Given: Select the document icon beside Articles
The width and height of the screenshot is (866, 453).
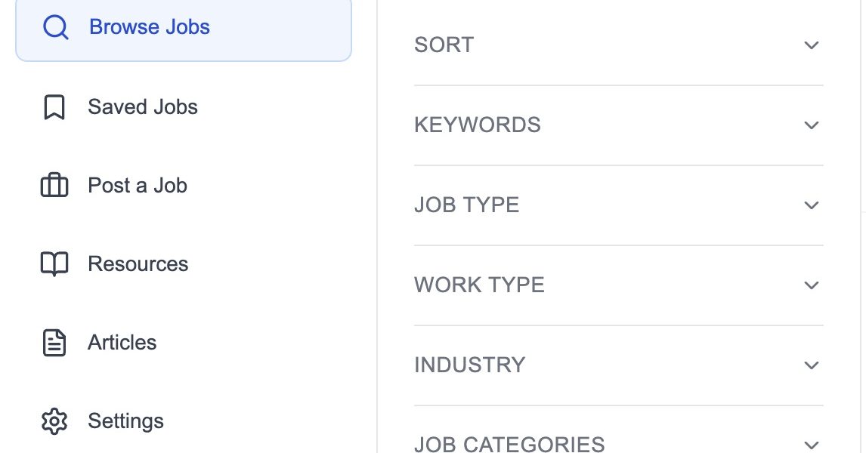Looking at the screenshot, I should (x=54, y=342).
